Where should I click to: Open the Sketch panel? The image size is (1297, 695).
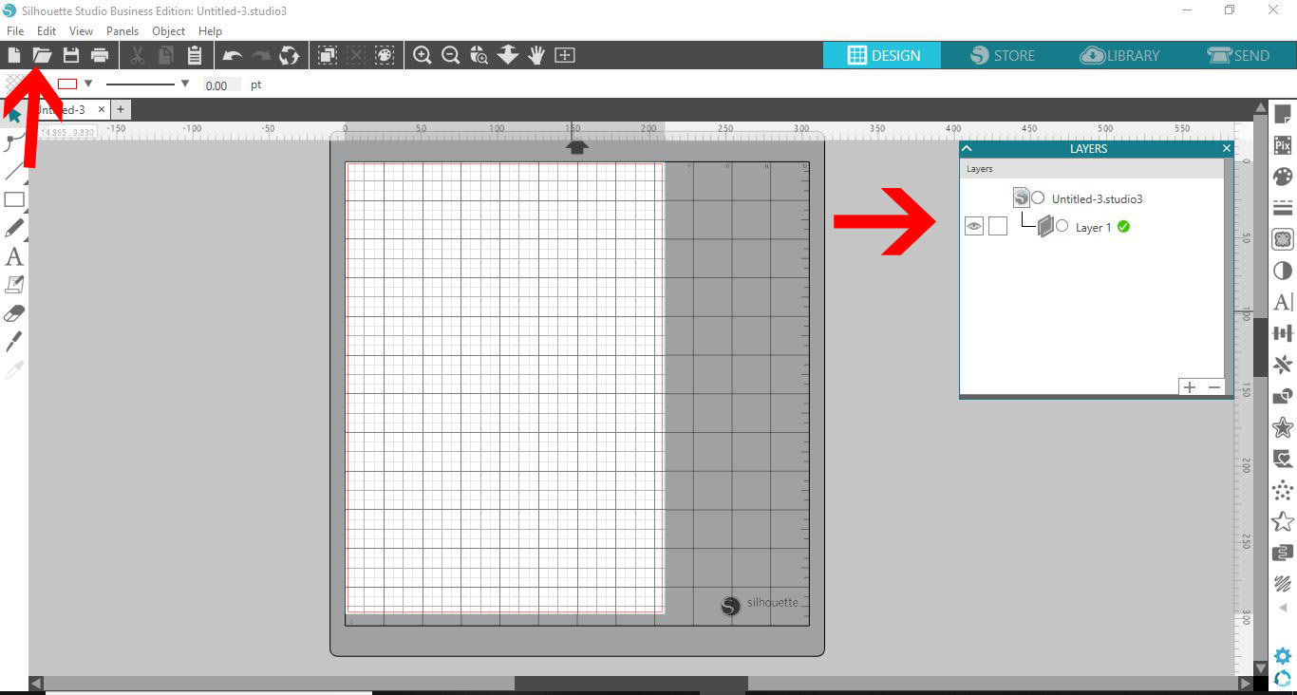(x=1283, y=584)
